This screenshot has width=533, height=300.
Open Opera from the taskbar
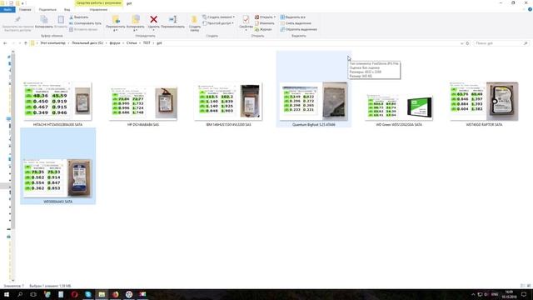tap(74, 294)
